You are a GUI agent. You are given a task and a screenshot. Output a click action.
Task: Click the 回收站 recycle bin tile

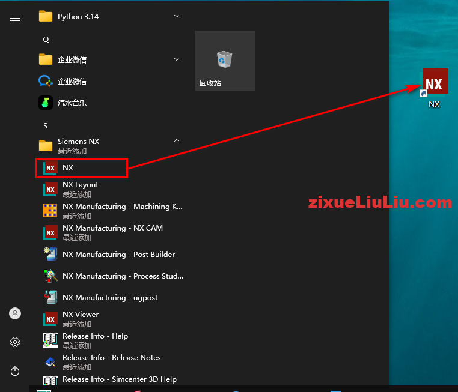pos(225,61)
